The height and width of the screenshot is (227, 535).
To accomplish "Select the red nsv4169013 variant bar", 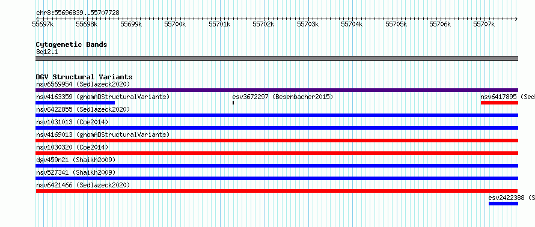I will (277, 141).
